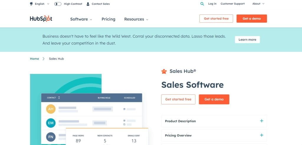Toggle the High Contrast switch

pos(58,4)
